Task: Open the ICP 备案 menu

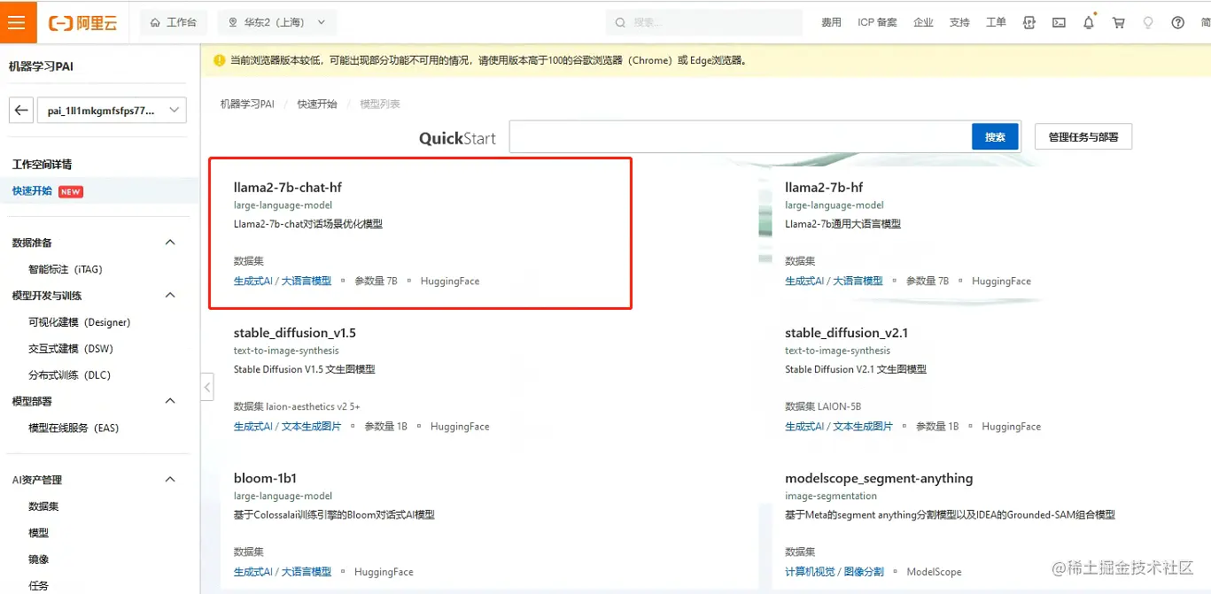Action: click(x=877, y=22)
